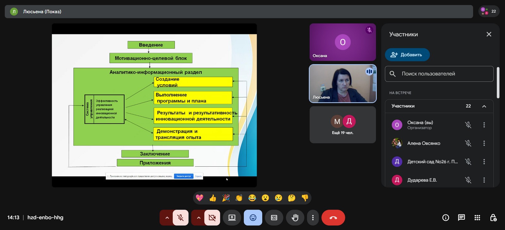Open the three-dot more options menu

[x=313, y=218]
